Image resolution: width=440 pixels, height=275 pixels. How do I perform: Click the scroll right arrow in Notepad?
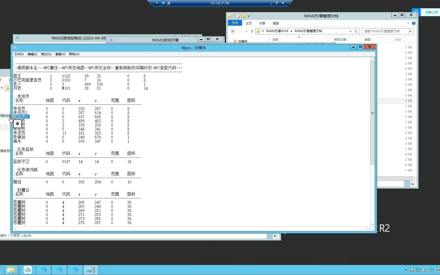368,229
